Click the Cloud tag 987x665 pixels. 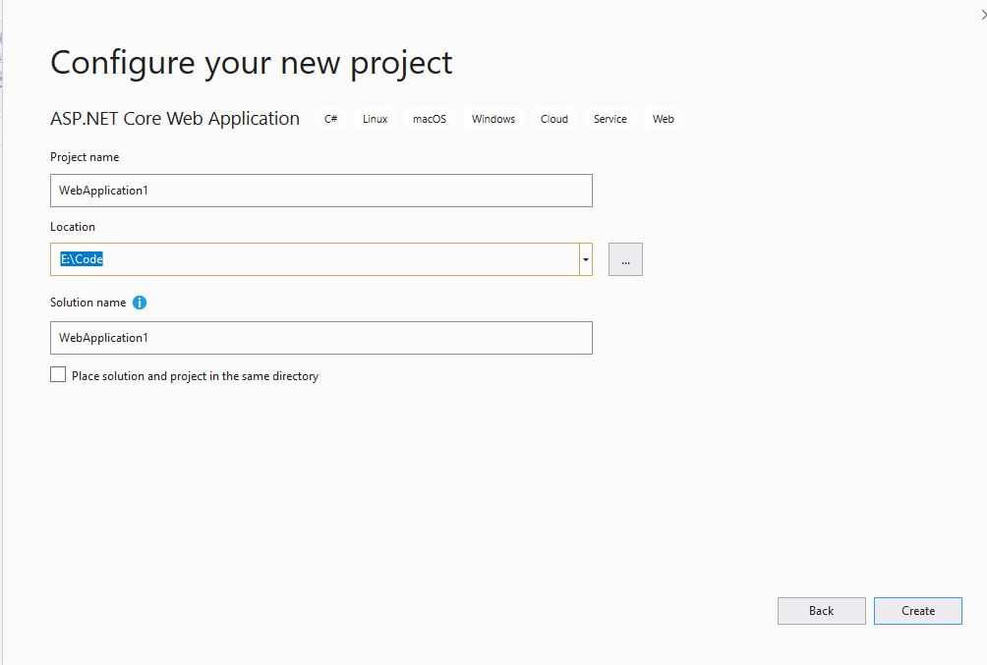pos(553,119)
